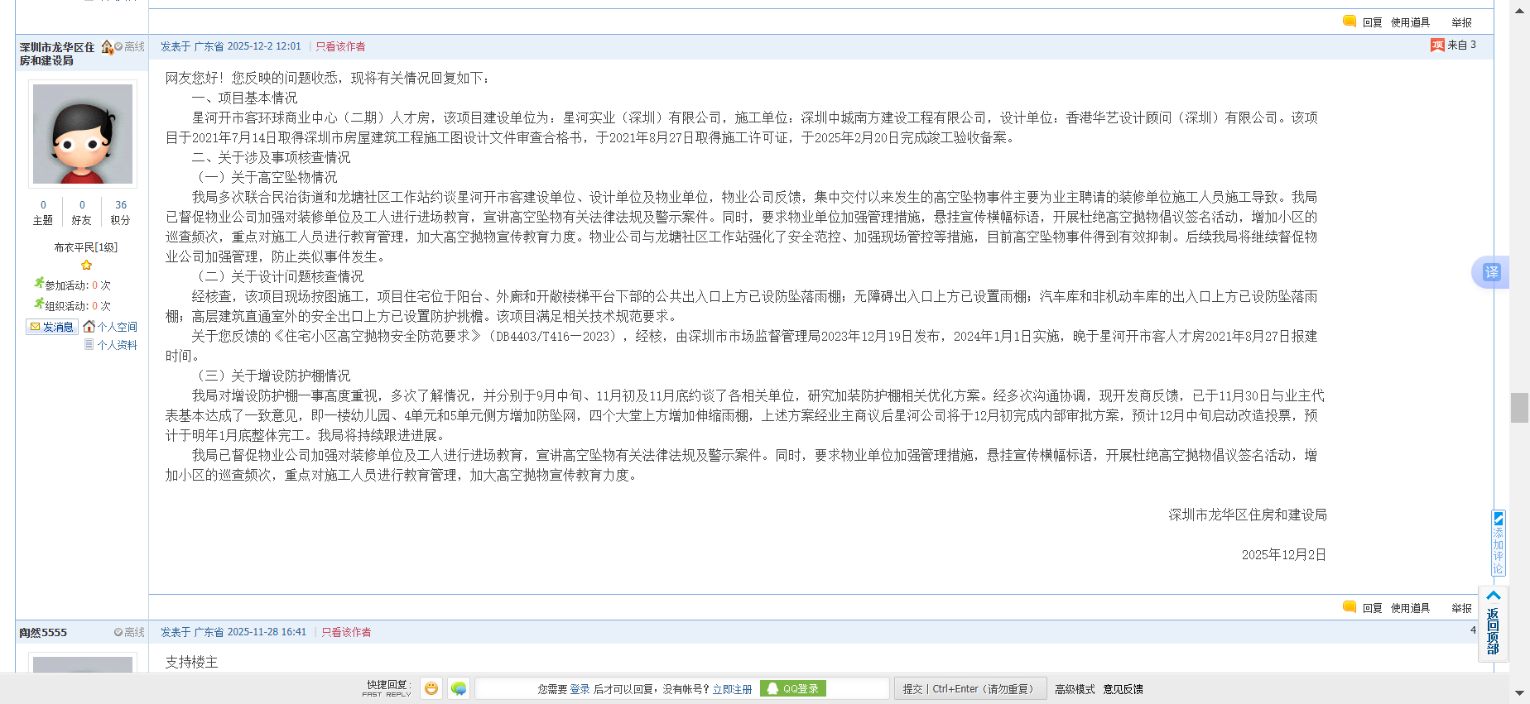This screenshot has height=704, width=1530.
Task: Click the vertical scrollbar thumb
Action: tap(1519, 408)
